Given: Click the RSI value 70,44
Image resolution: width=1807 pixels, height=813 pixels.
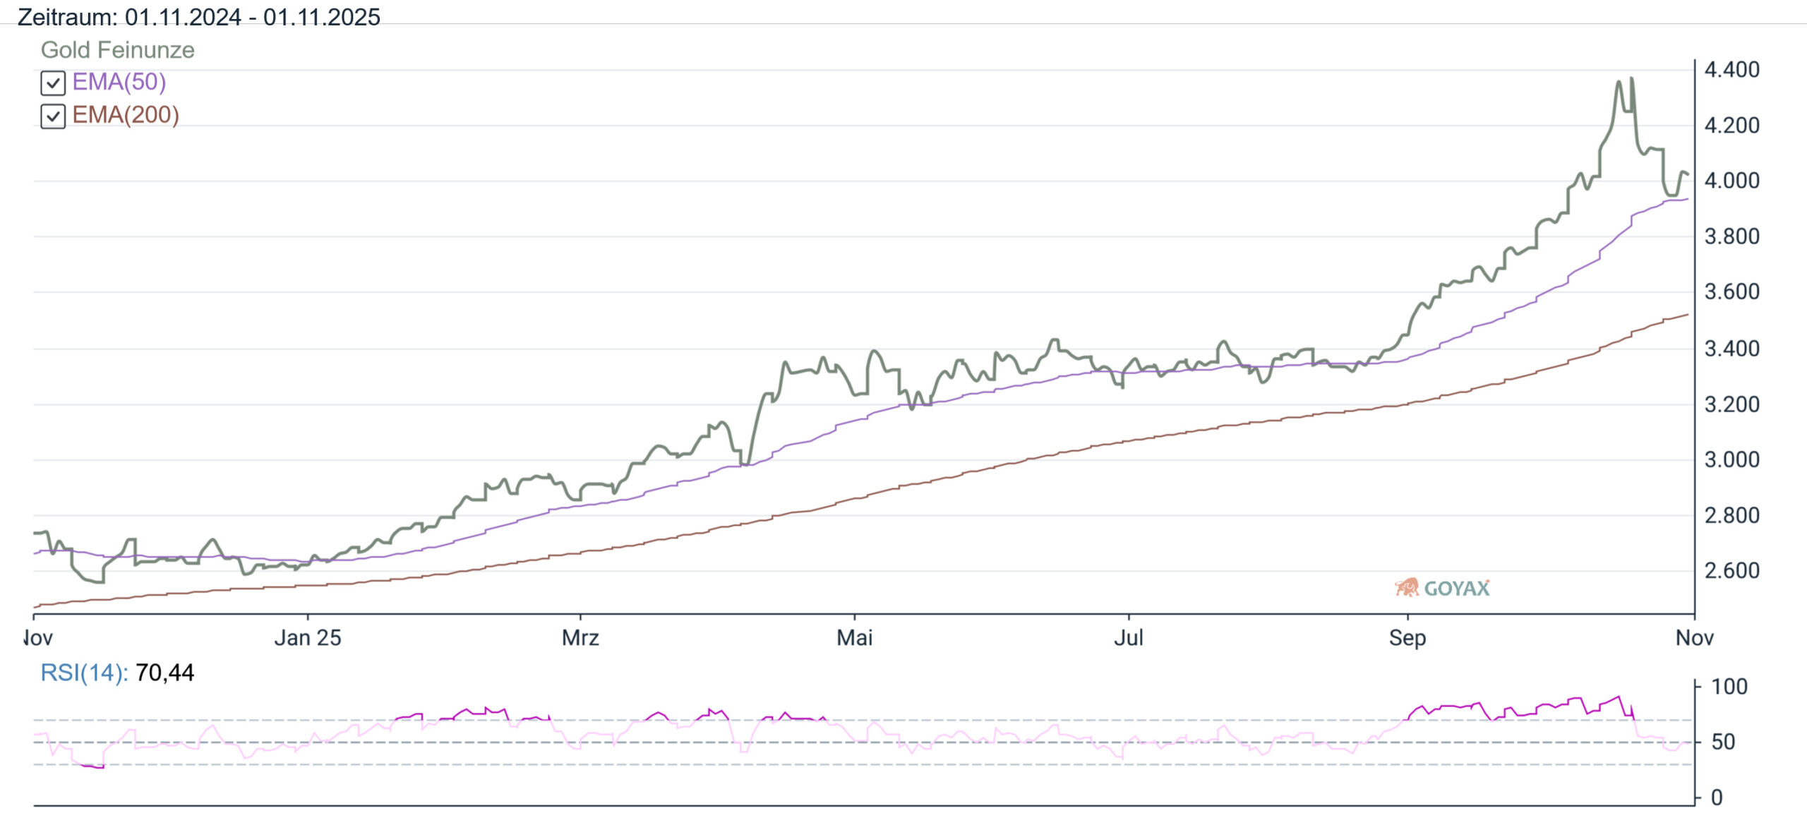Looking at the screenshot, I should (x=164, y=673).
